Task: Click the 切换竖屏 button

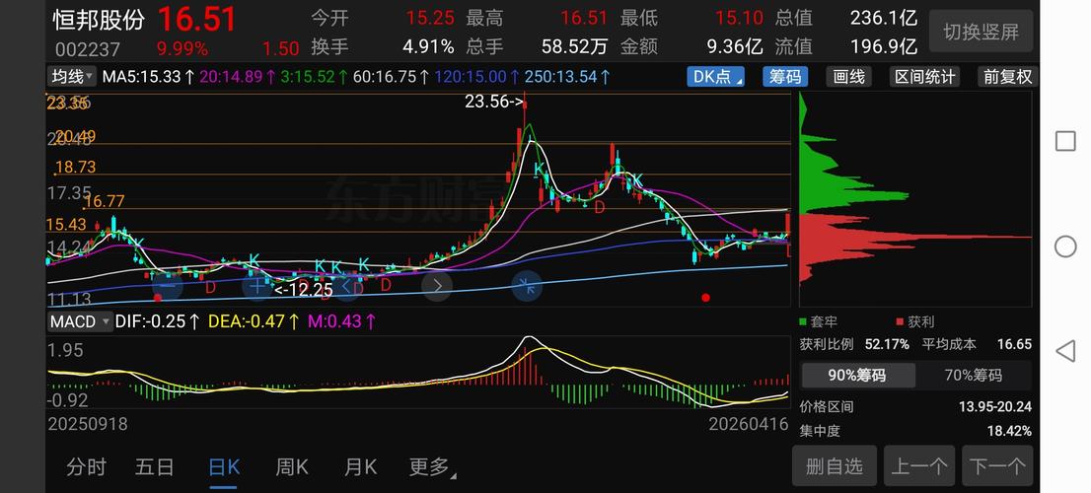Action: click(981, 32)
